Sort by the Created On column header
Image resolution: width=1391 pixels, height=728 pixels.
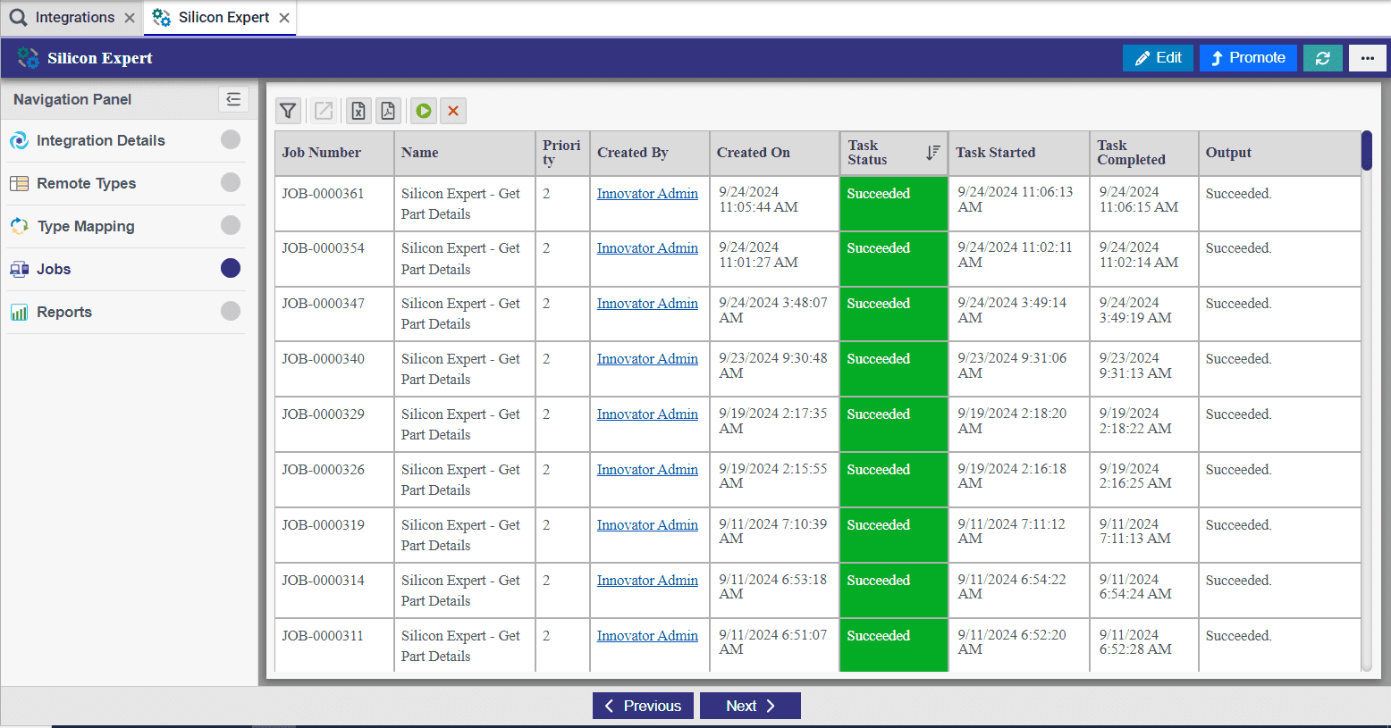(774, 153)
